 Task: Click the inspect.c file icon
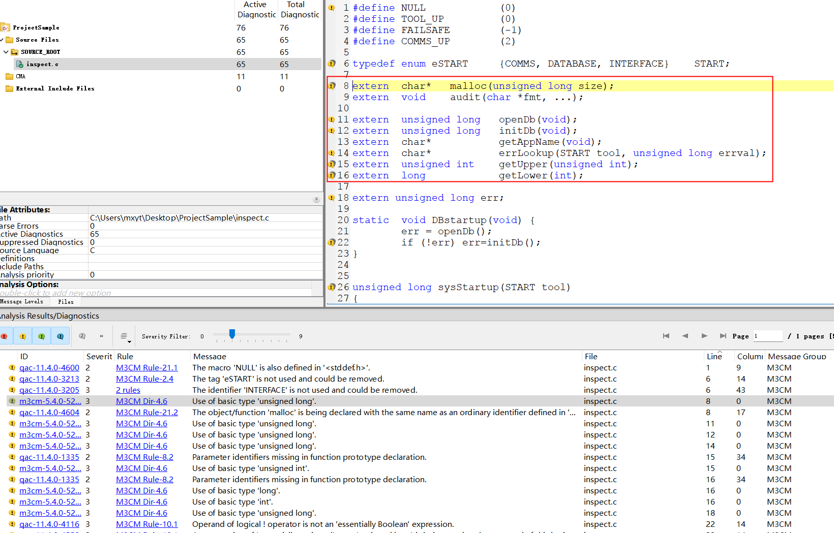coord(20,64)
